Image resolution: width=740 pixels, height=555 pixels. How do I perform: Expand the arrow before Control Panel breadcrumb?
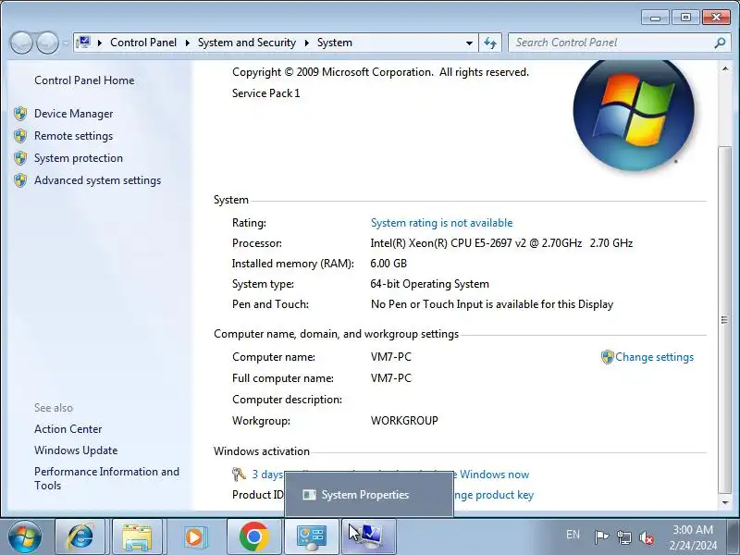(100, 43)
